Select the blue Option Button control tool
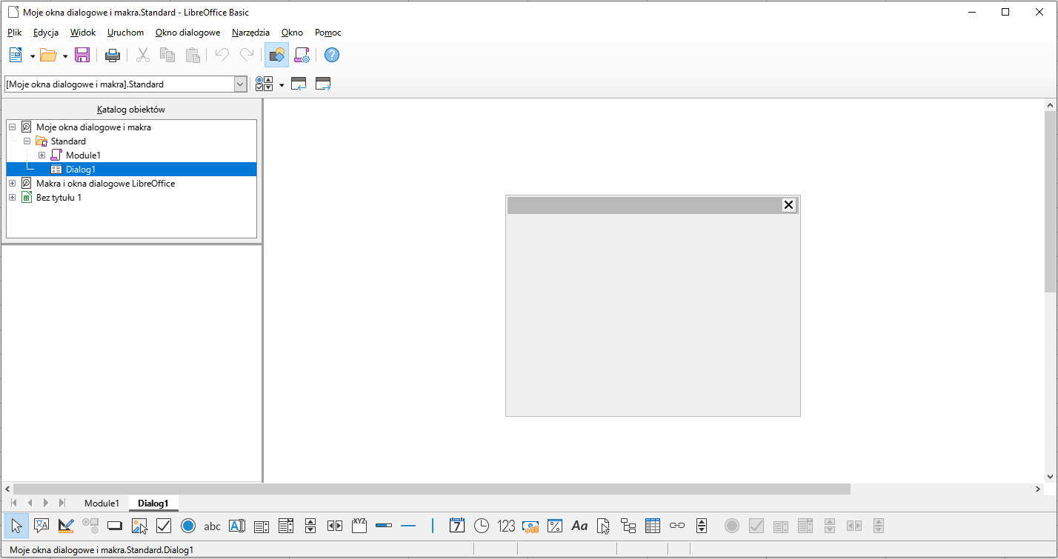 (x=188, y=526)
